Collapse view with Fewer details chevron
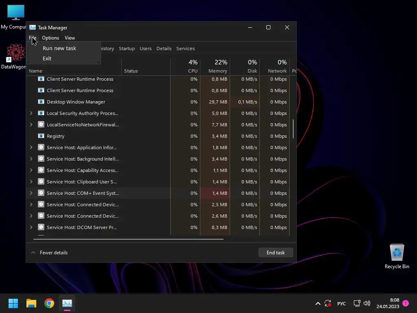Viewport: 417px width, 313px height. pyautogui.click(x=33, y=253)
